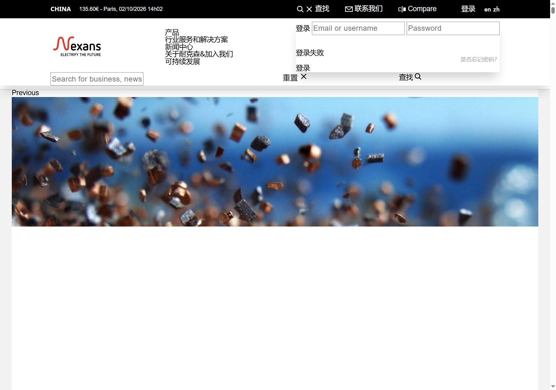Switch language to zh

tap(496, 10)
